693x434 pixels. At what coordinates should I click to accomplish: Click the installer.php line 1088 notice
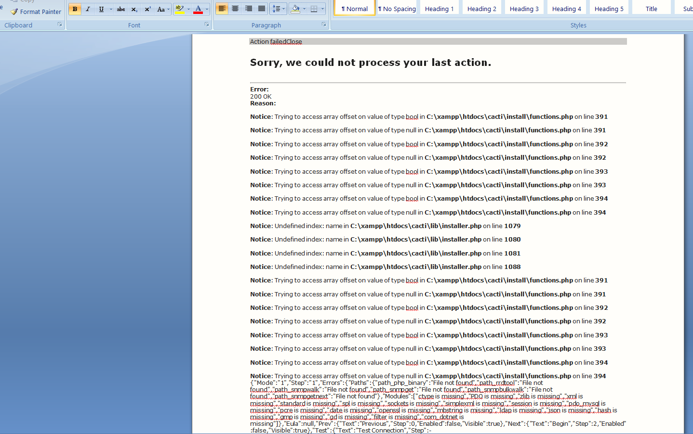(386, 267)
